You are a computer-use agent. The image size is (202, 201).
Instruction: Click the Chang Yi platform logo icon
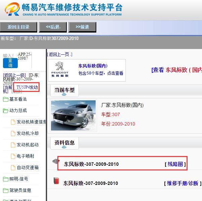click(x=12, y=9)
